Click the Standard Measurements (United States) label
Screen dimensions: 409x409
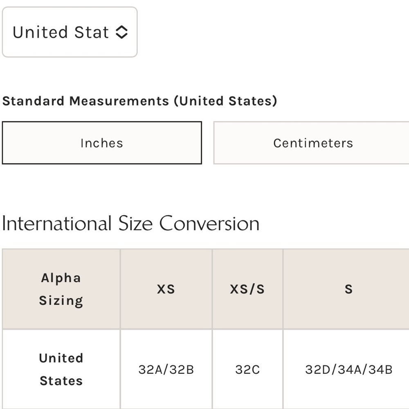tap(139, 101)
